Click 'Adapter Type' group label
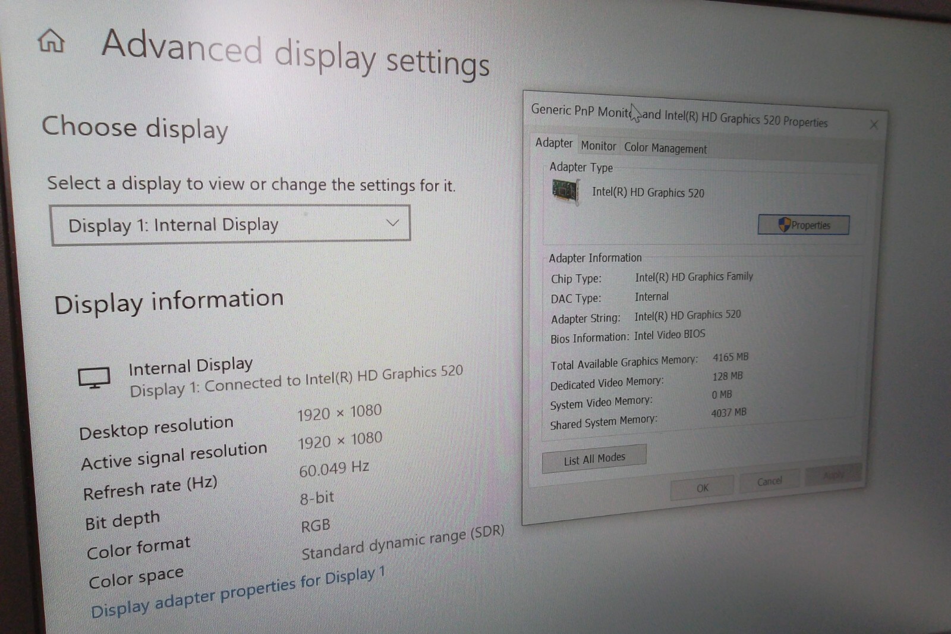Screen dimensions: 951x634 click(x=581, y=167)
